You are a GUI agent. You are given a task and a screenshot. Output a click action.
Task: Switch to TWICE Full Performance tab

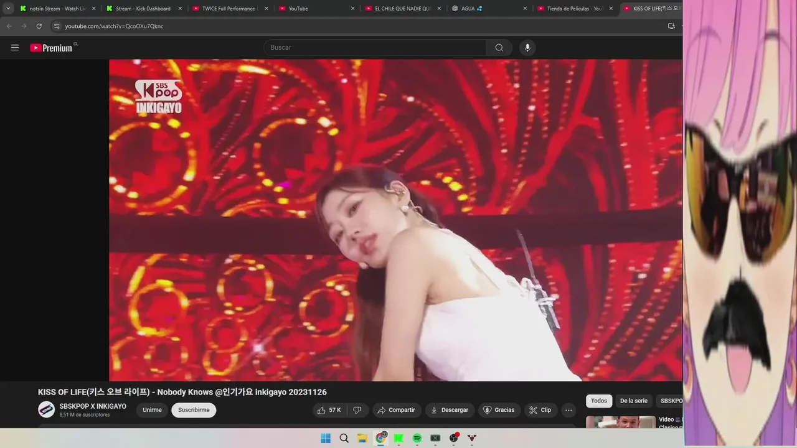(x=230, y=9)
